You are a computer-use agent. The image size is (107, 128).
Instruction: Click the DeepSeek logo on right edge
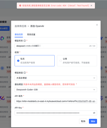click(x=102, y=38)
